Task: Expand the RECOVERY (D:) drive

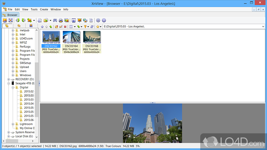Action: tap(9, 79)
